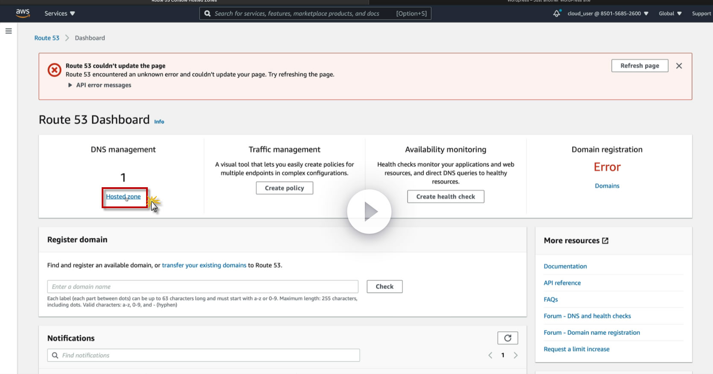Click the Refresh page button
Image resolution: width=713 pixels, height=374 pixels.
(640, 66)
